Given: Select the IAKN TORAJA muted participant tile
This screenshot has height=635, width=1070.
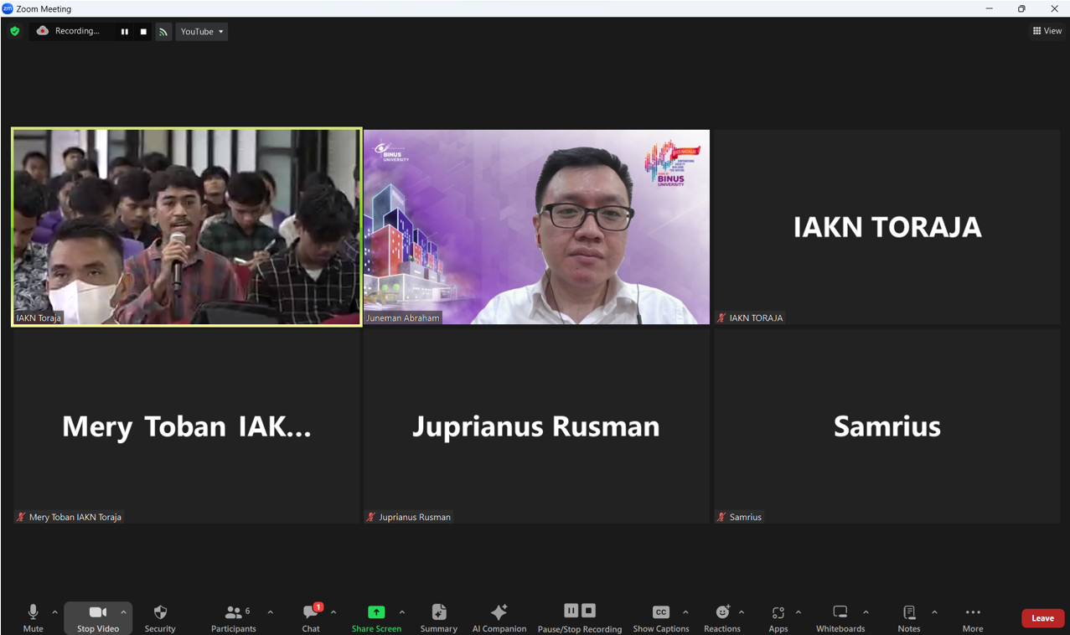Looking at the screenshot, I should point(886,227).
